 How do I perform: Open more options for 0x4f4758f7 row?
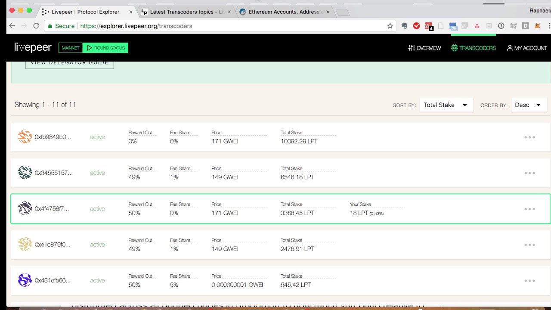[x=529, y=209]
